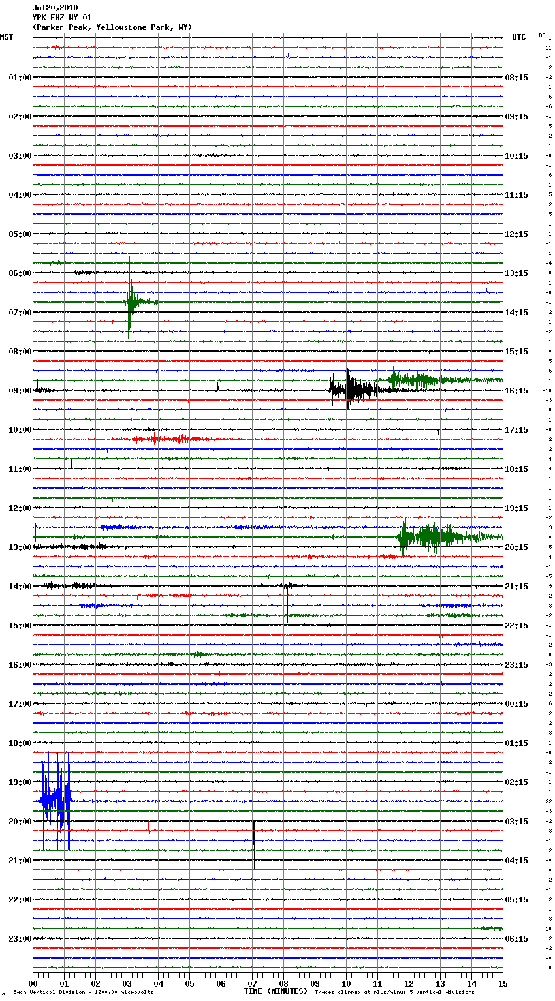Select the 10:15 UTC time label

click(x=516, y=156)
